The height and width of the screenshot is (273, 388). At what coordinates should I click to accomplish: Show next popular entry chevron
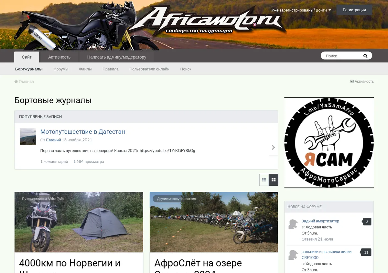tap(274, 147)
